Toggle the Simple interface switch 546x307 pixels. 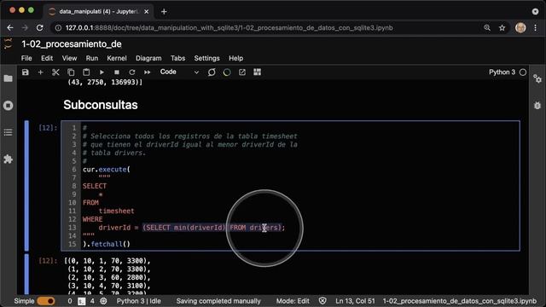[x=45, y=301]
